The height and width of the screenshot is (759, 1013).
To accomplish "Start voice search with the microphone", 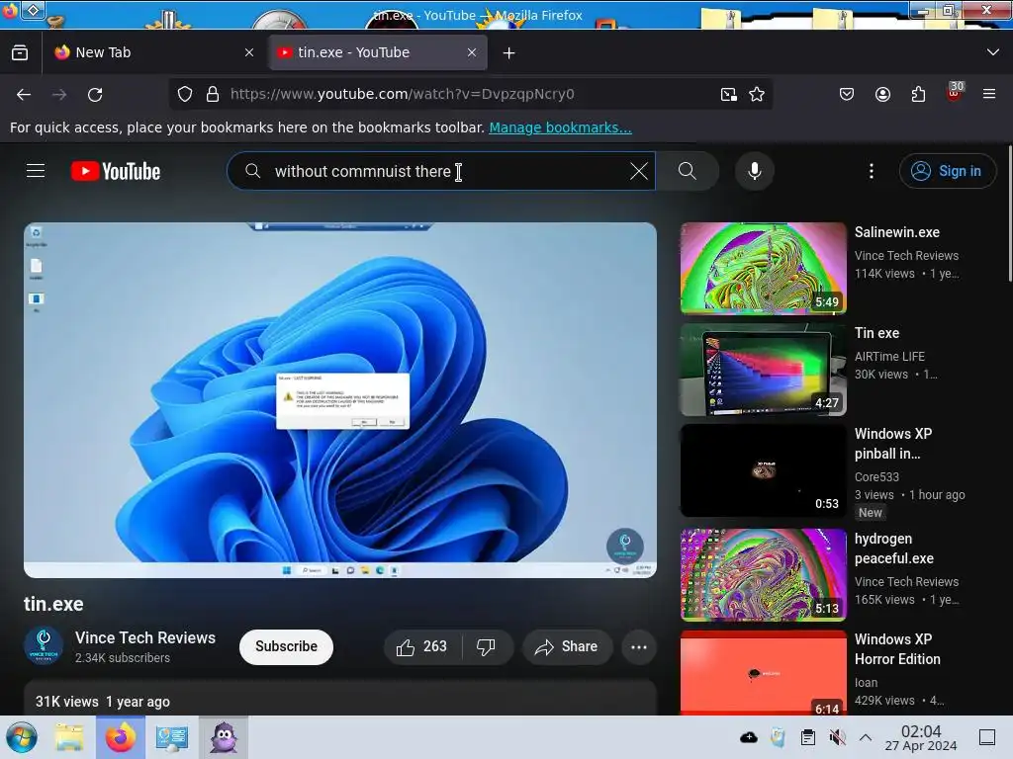I will point(755,171).
